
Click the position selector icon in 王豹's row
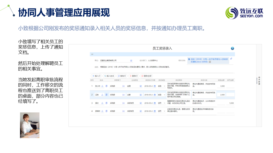point(141,95)
